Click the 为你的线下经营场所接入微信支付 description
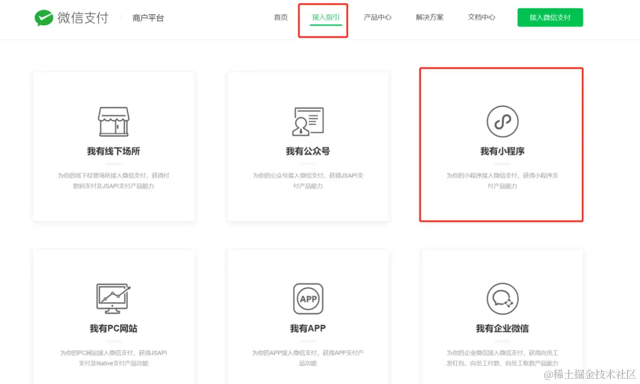Screen dimensions: 640x384 pyautogui.click(x=114, y=181)
